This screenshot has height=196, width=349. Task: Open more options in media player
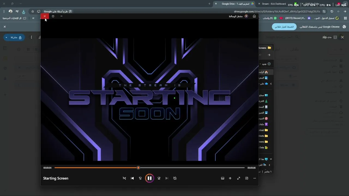click(255, 178)
